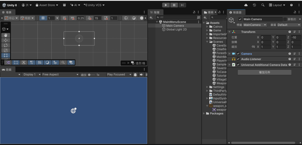The height and width of the screenshot is (145, 302).
Task: Click the magnifier search icon in overlay bar
Action: (x=63, y=62)
